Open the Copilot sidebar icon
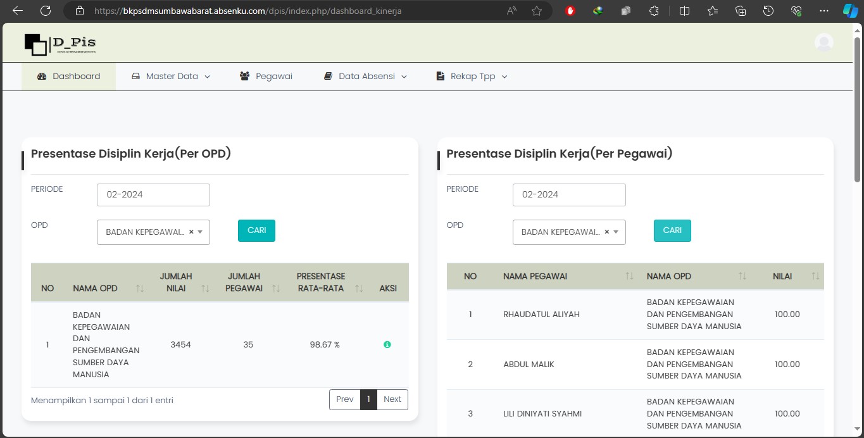 click(x=850, y=11)
